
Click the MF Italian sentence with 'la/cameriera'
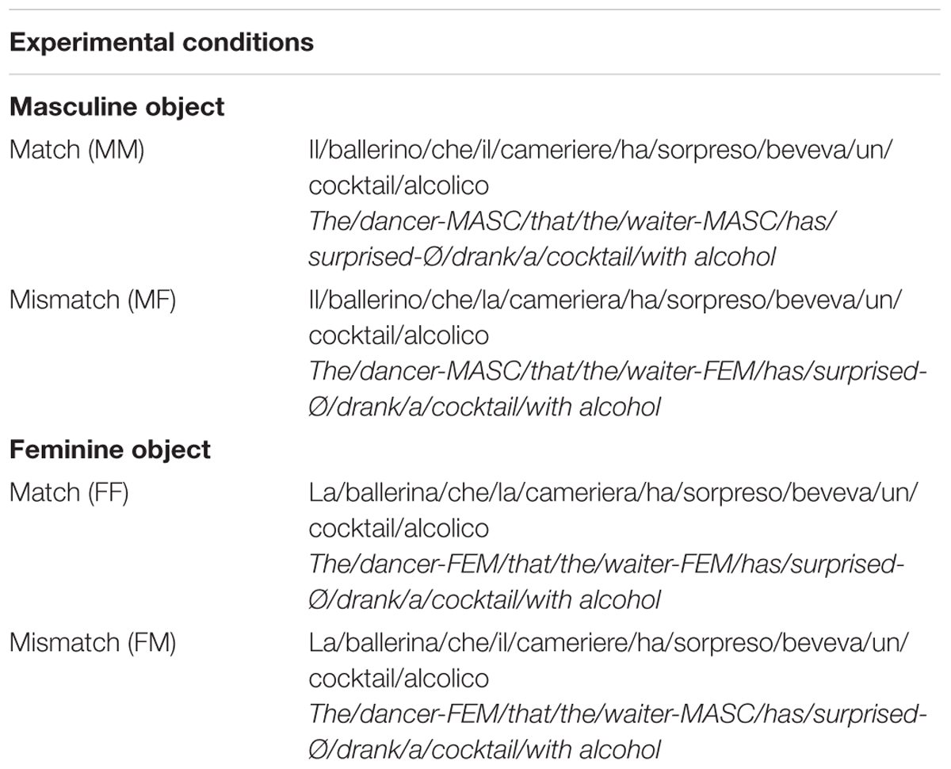point(605,318)
